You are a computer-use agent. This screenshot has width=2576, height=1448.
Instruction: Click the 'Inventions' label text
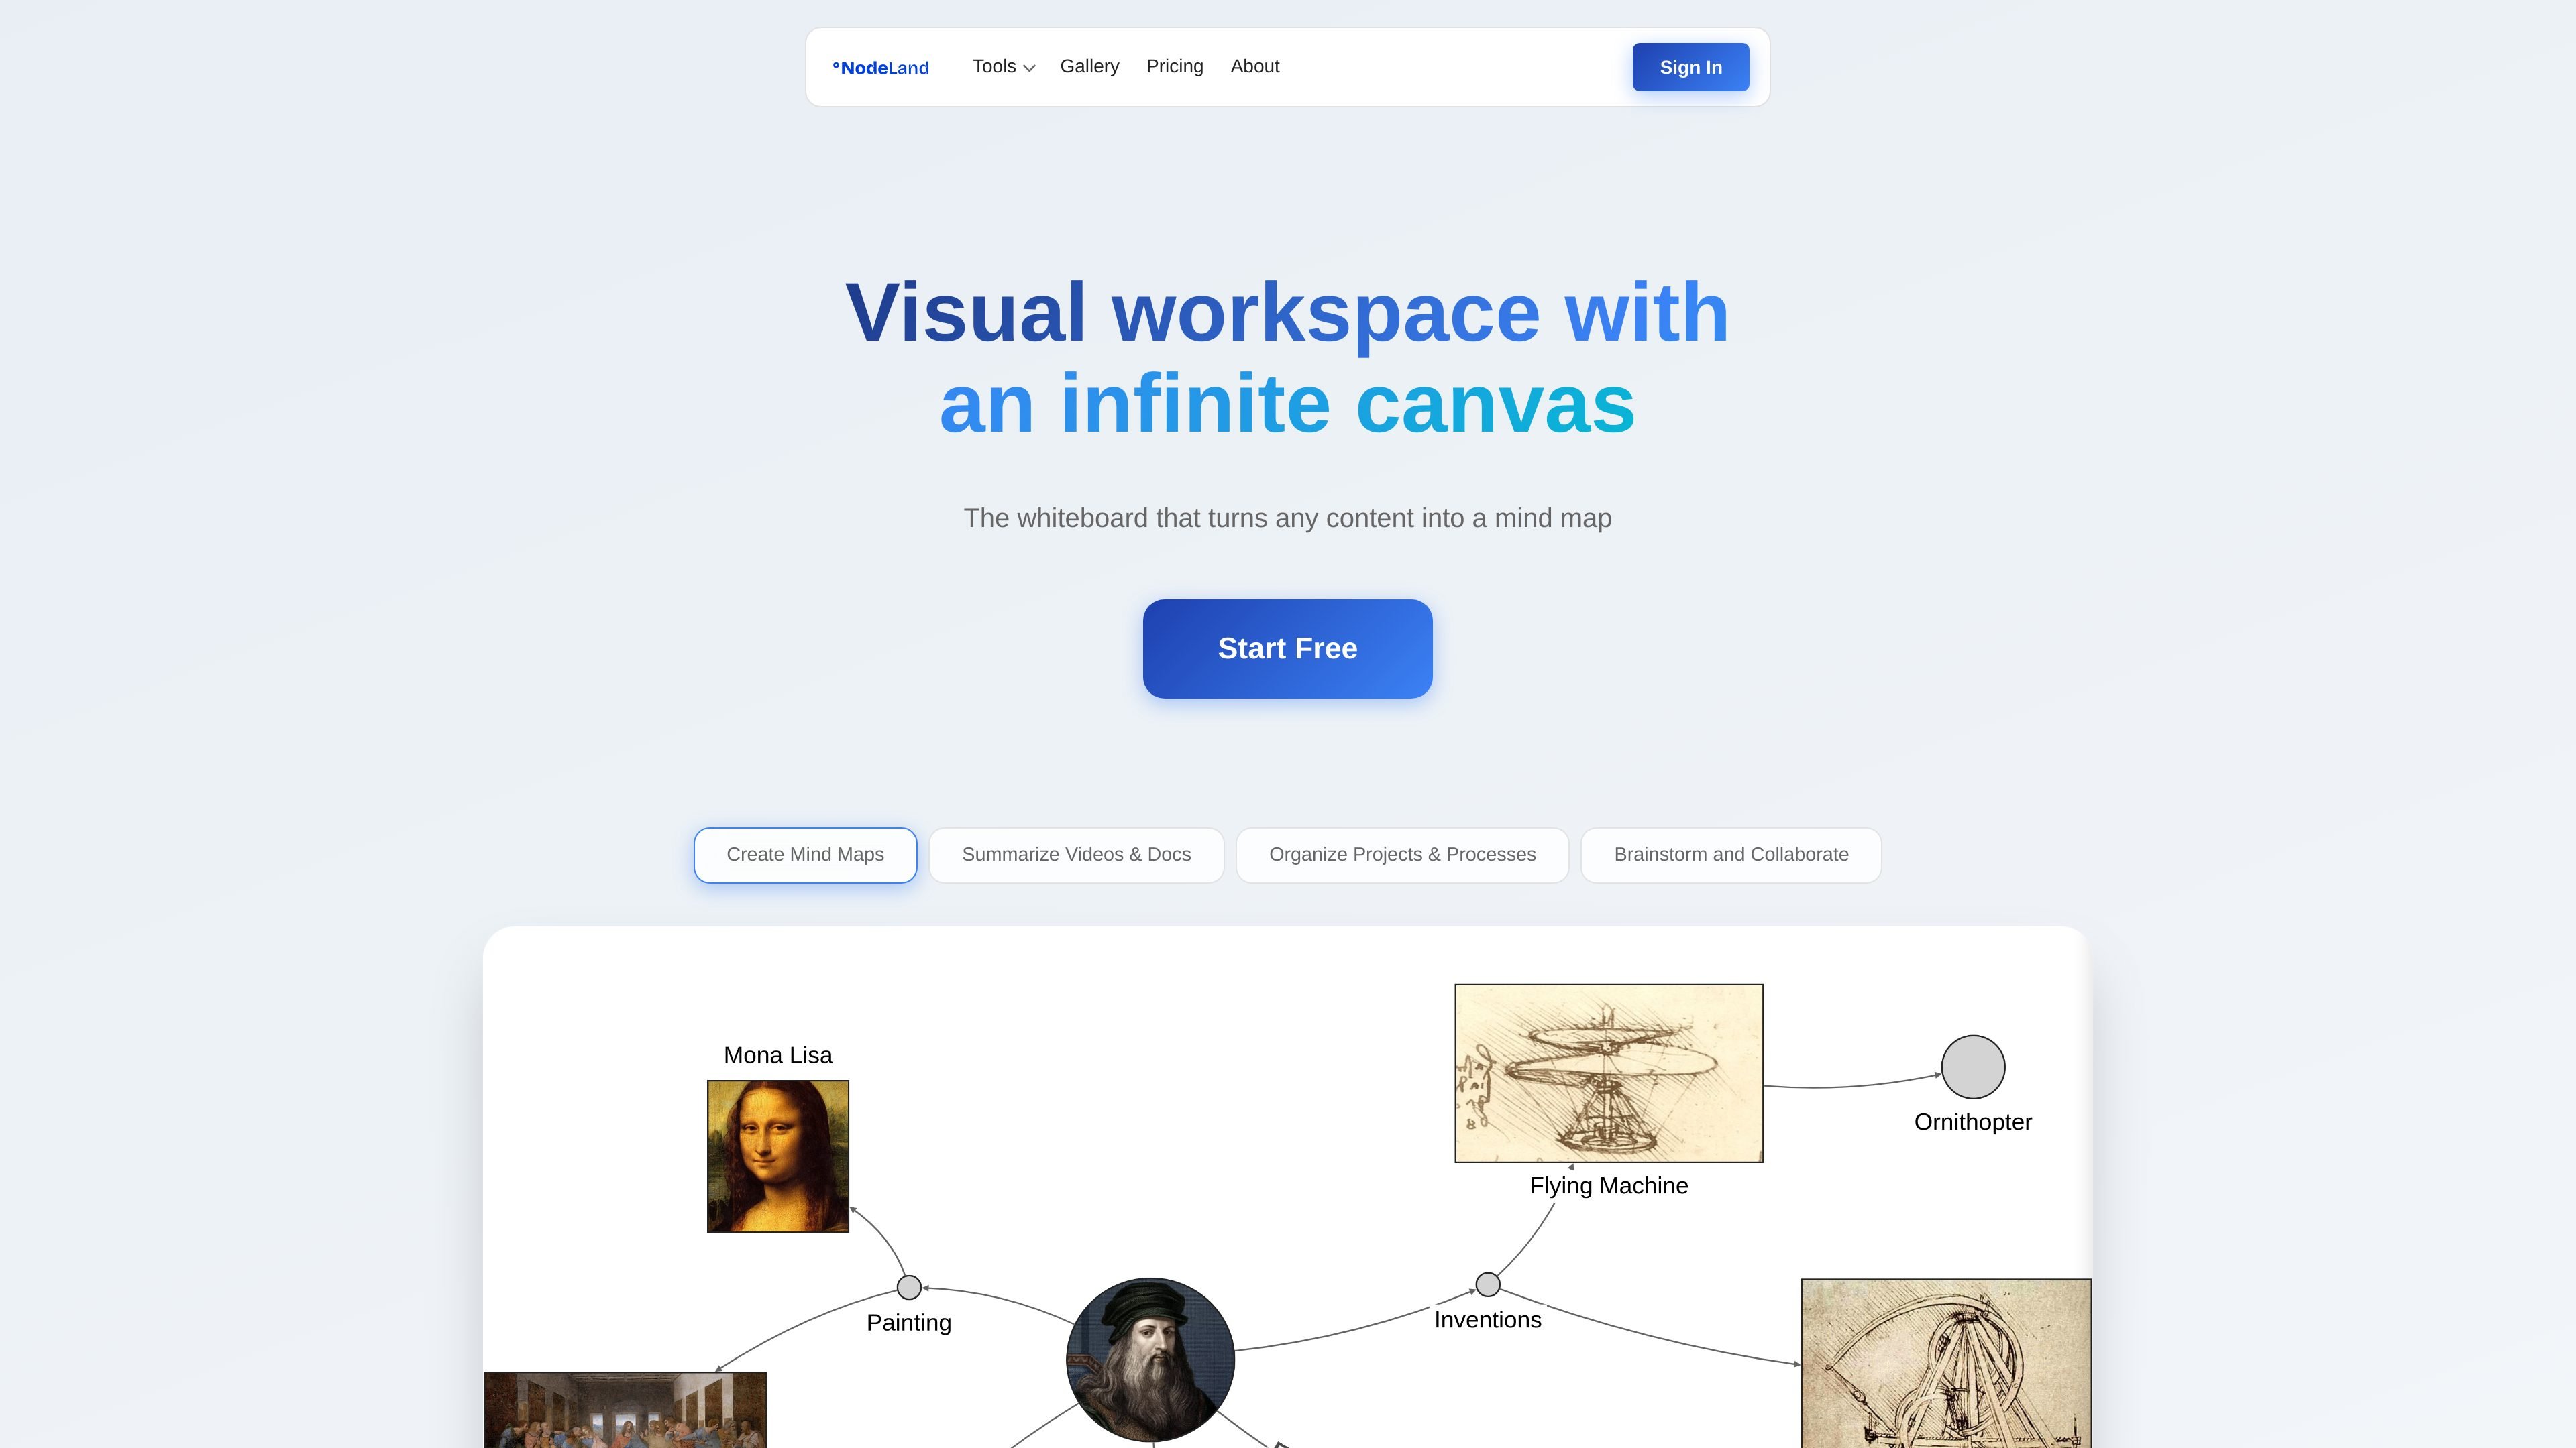click(1487, 1319)
